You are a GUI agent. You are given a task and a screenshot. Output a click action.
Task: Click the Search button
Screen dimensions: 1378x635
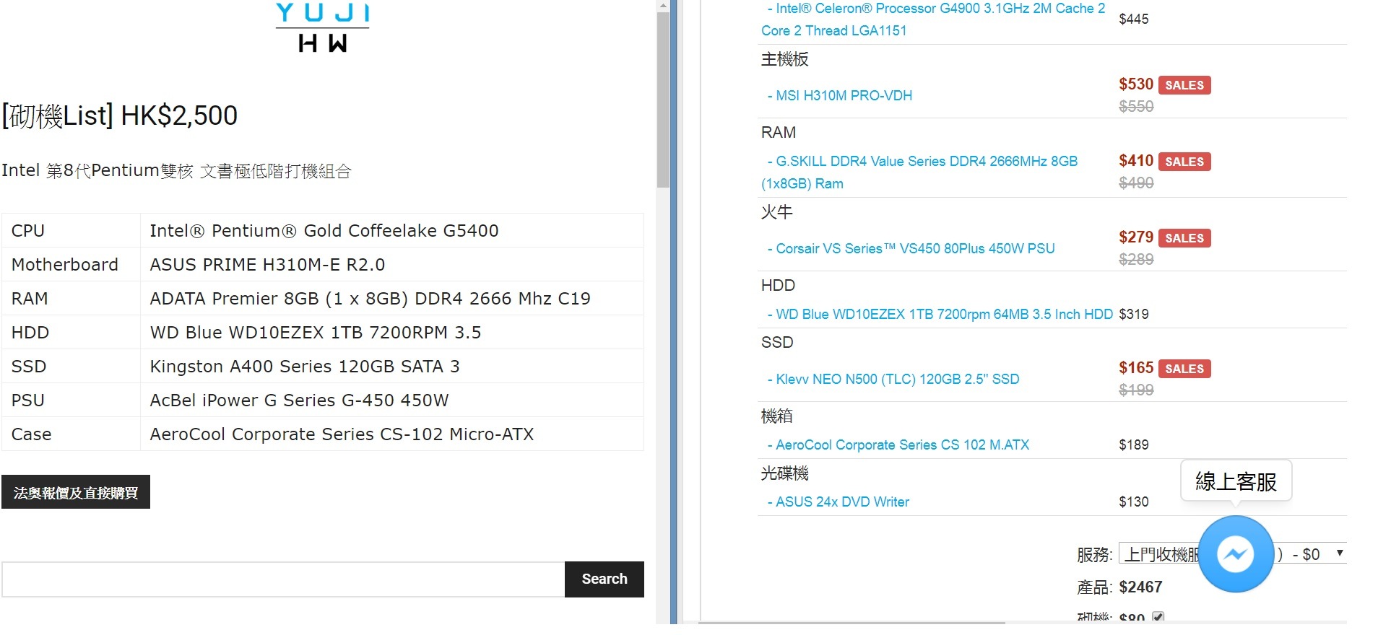(x=604, y=579)
